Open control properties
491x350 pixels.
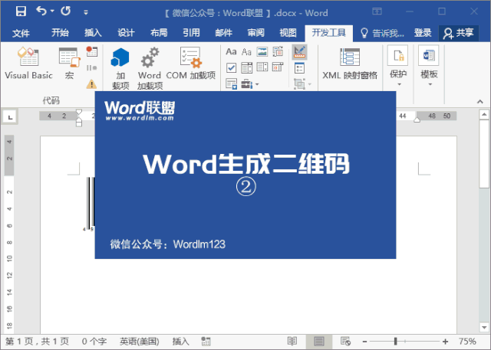tap(299, 68)
